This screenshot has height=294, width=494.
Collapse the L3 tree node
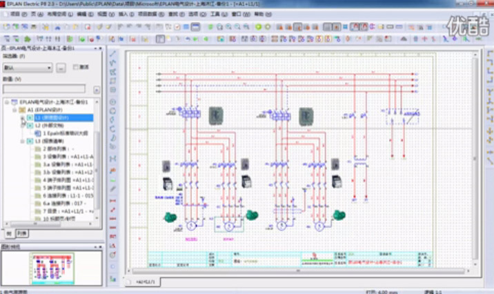[22, 141]
